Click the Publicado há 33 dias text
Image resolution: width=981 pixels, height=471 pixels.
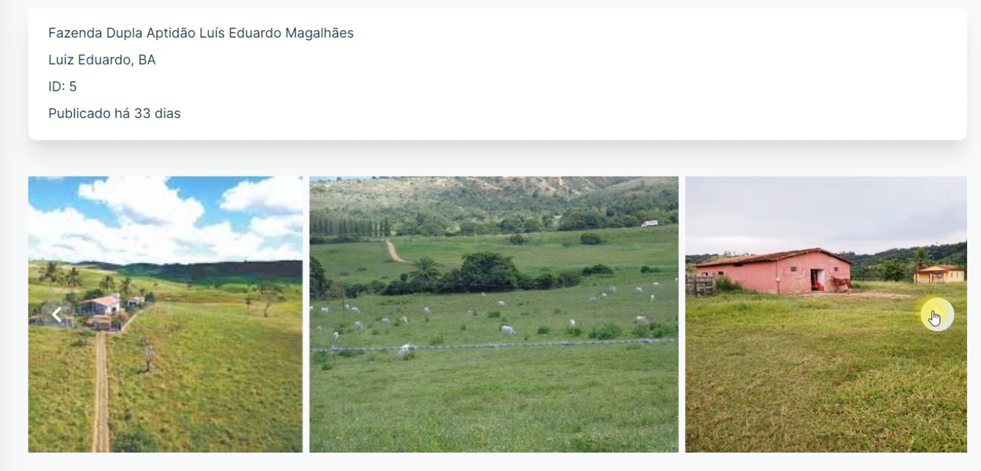pos(114,113)
